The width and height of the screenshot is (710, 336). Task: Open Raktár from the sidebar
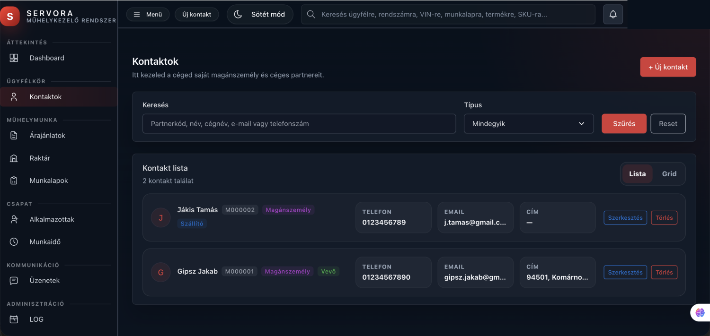[x=59, y=158]
